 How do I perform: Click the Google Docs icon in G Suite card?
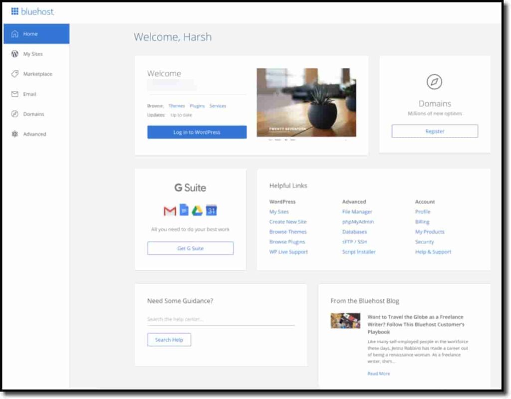[184, 210]
